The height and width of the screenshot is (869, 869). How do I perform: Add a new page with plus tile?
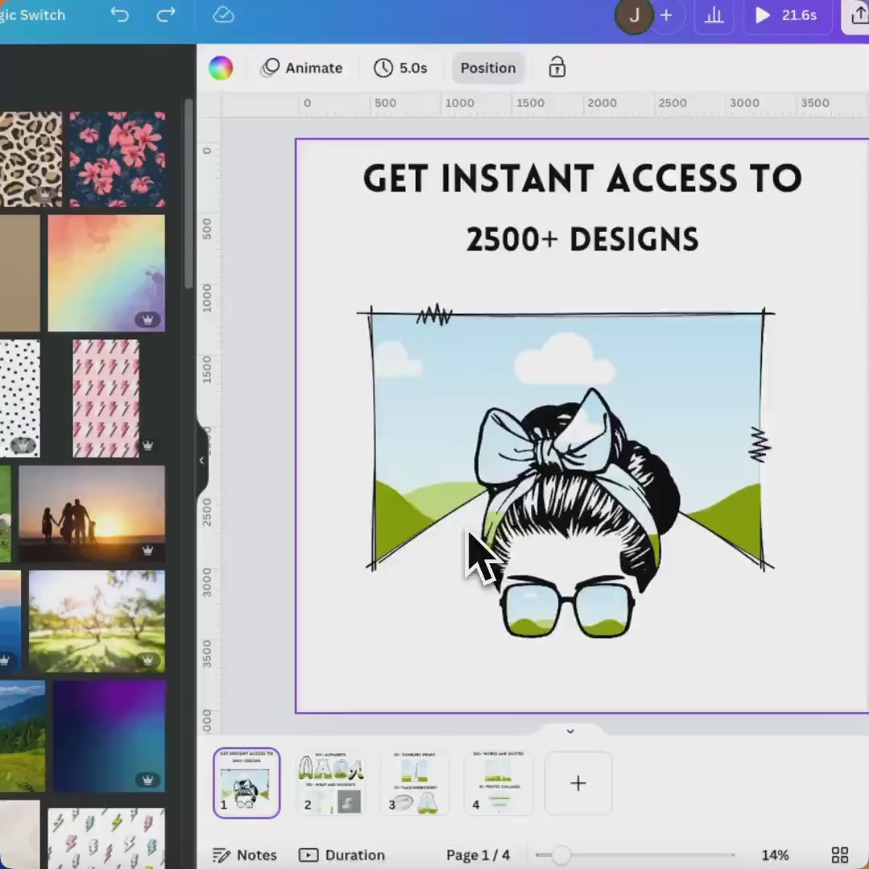click(578, 783)
